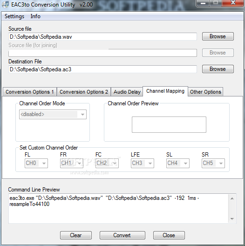Open the Info menu
This screenshot has width=245, height=246.
35,16
